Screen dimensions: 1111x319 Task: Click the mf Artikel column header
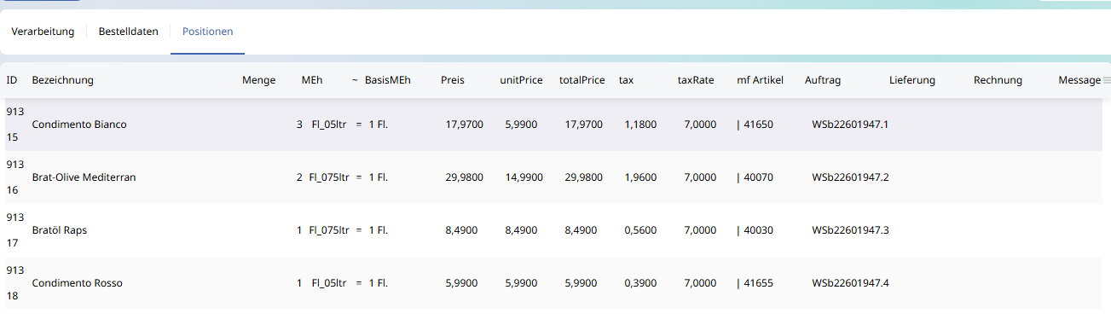click(760, 80)
